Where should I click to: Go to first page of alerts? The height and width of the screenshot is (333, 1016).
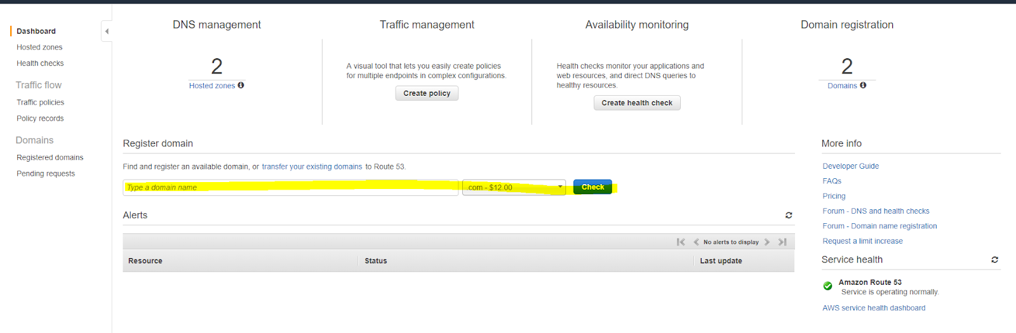tap(681, 242)
